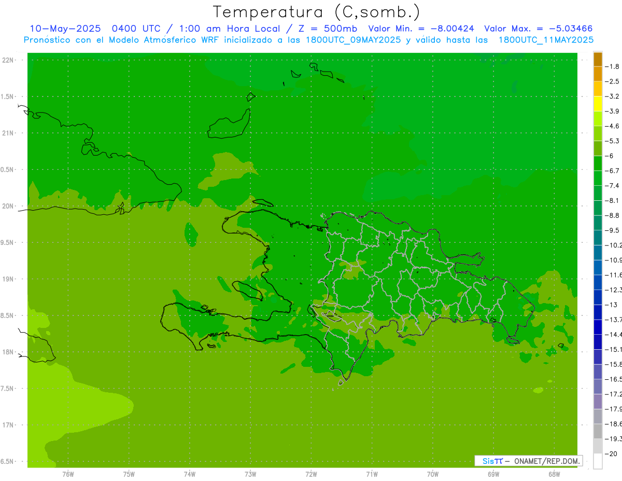Click '1:00 am Hora Local' text
Viewport: 622px width, 481px height.
coord(230,29)
